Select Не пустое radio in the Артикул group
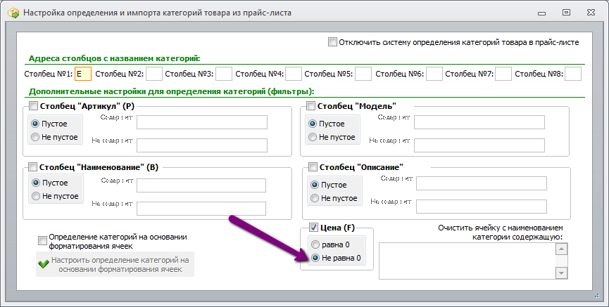This screenshot has height=307, width=609. [x=35, y=137]
